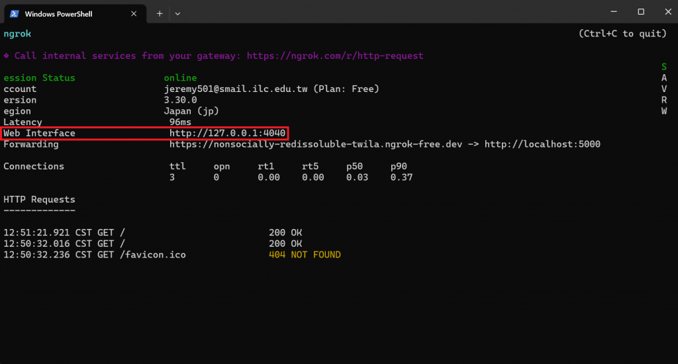Screen dimensions: 678x364
Task: Click the version value 3.30.0
Action: [x=180, y=101]
